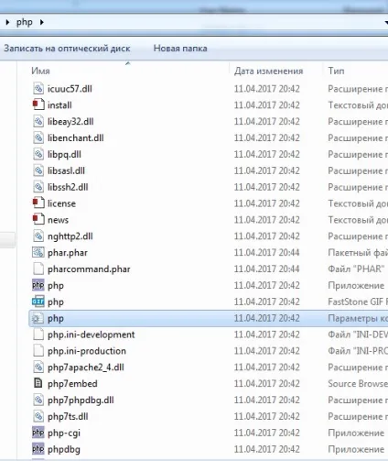Image resolution: width=388 pixels, height=461 pixels.
Task: Click the news document icon
Action: pyautogui.click(x=38, y=220)
